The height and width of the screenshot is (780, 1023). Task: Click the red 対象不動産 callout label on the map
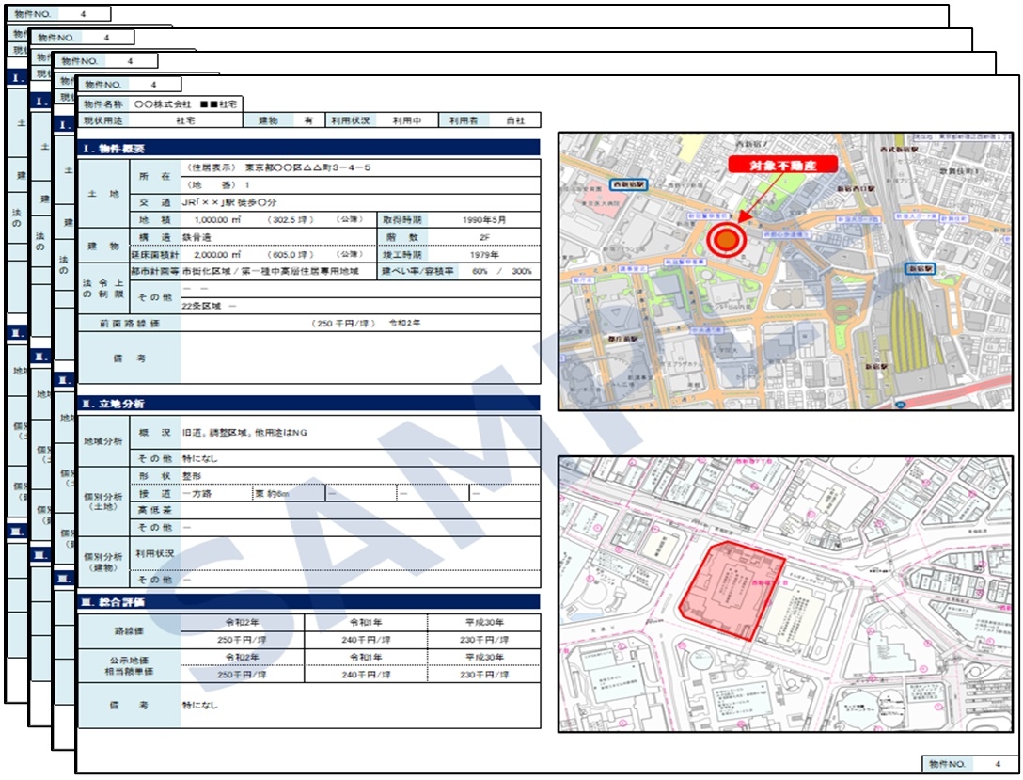coord(782,166)
